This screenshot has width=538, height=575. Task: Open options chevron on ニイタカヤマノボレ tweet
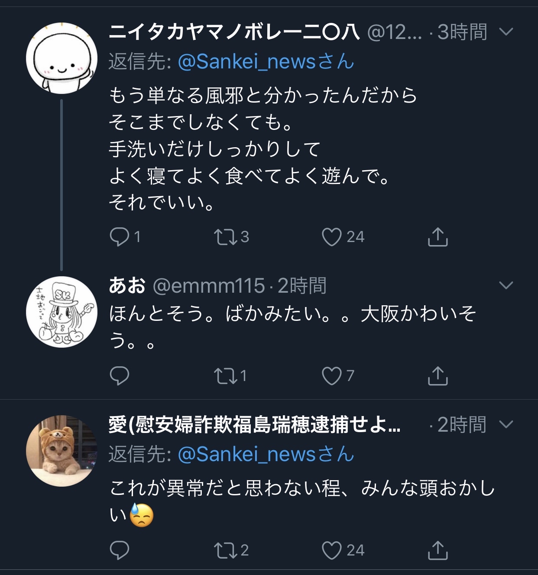coord(506,32)
